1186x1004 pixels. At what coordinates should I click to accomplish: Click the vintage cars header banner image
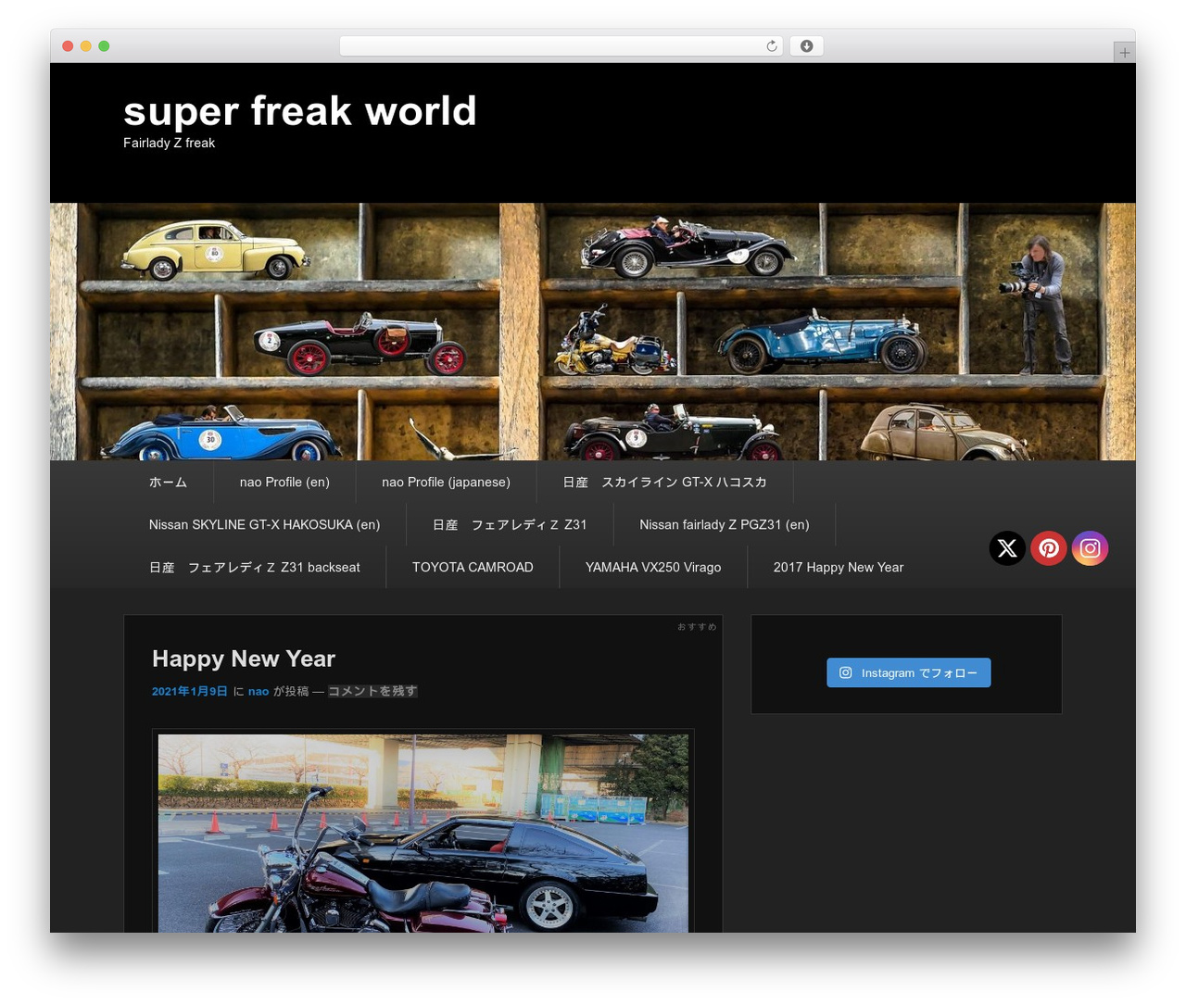click(x=593, y=332)
